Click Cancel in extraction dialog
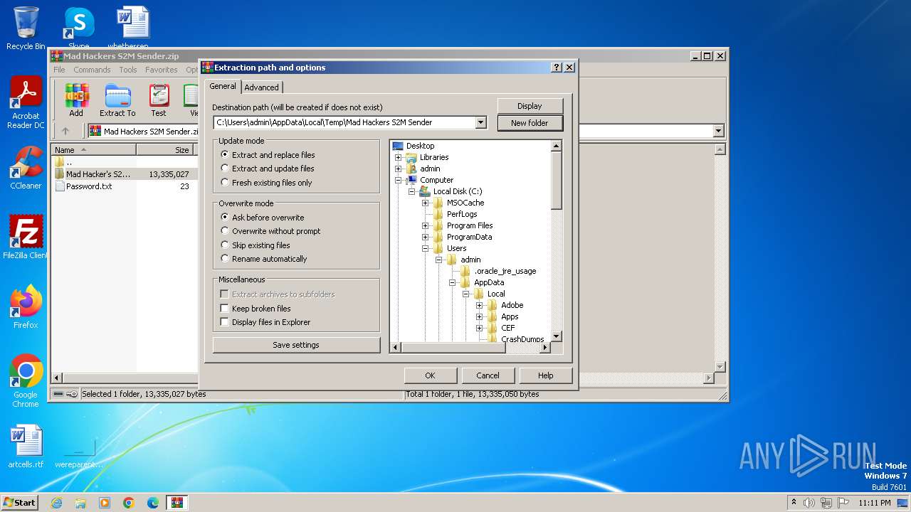Screen dimensions: 911x512 pyautogui.click(x=488, y=375)
